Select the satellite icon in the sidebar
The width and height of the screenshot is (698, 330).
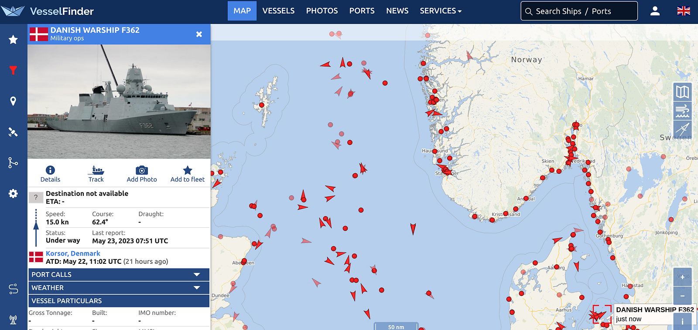[x=13, y=132]
